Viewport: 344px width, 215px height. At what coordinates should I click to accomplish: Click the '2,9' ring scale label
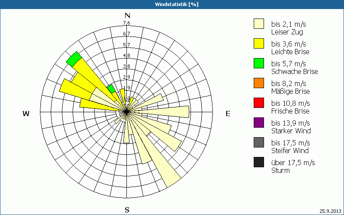pyautogui.click(x=126, y=77)
